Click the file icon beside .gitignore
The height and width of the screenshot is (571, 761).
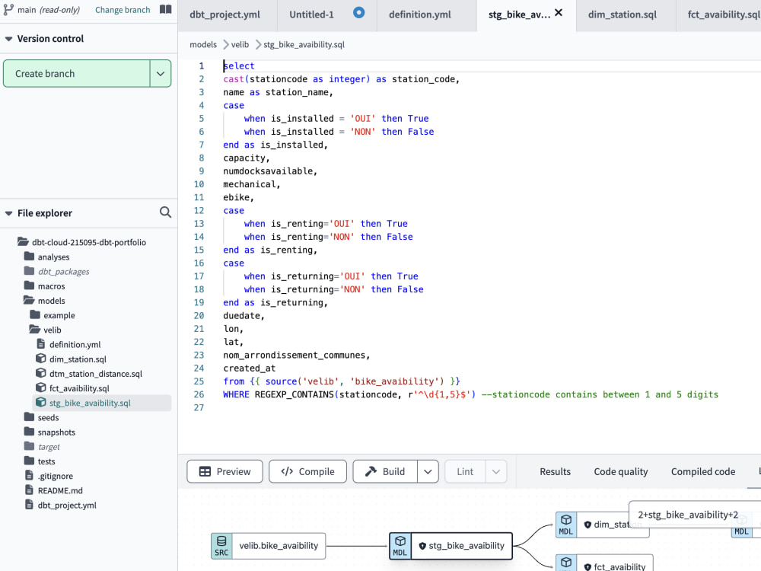[x=29, y=475]
